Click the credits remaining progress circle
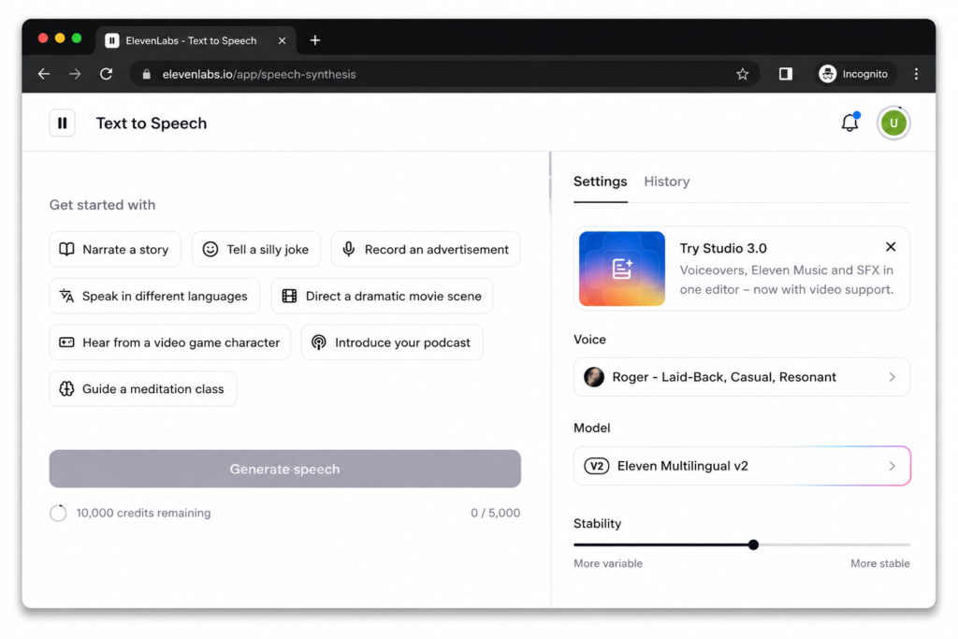 click(x=58, y=513)
